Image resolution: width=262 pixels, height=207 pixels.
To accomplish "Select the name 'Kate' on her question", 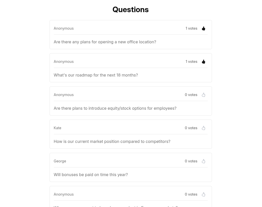I will pyautogui.click(x=57, y=128).
